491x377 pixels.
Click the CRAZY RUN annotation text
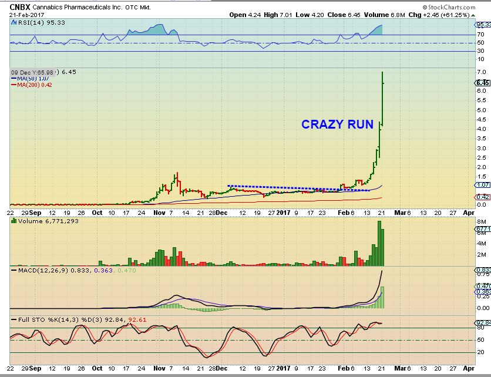click(337, 124)
